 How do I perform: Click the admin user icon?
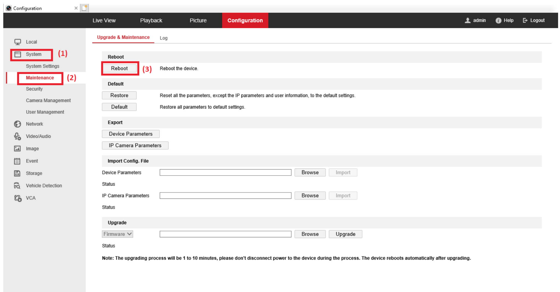click(x=468, y=21)
